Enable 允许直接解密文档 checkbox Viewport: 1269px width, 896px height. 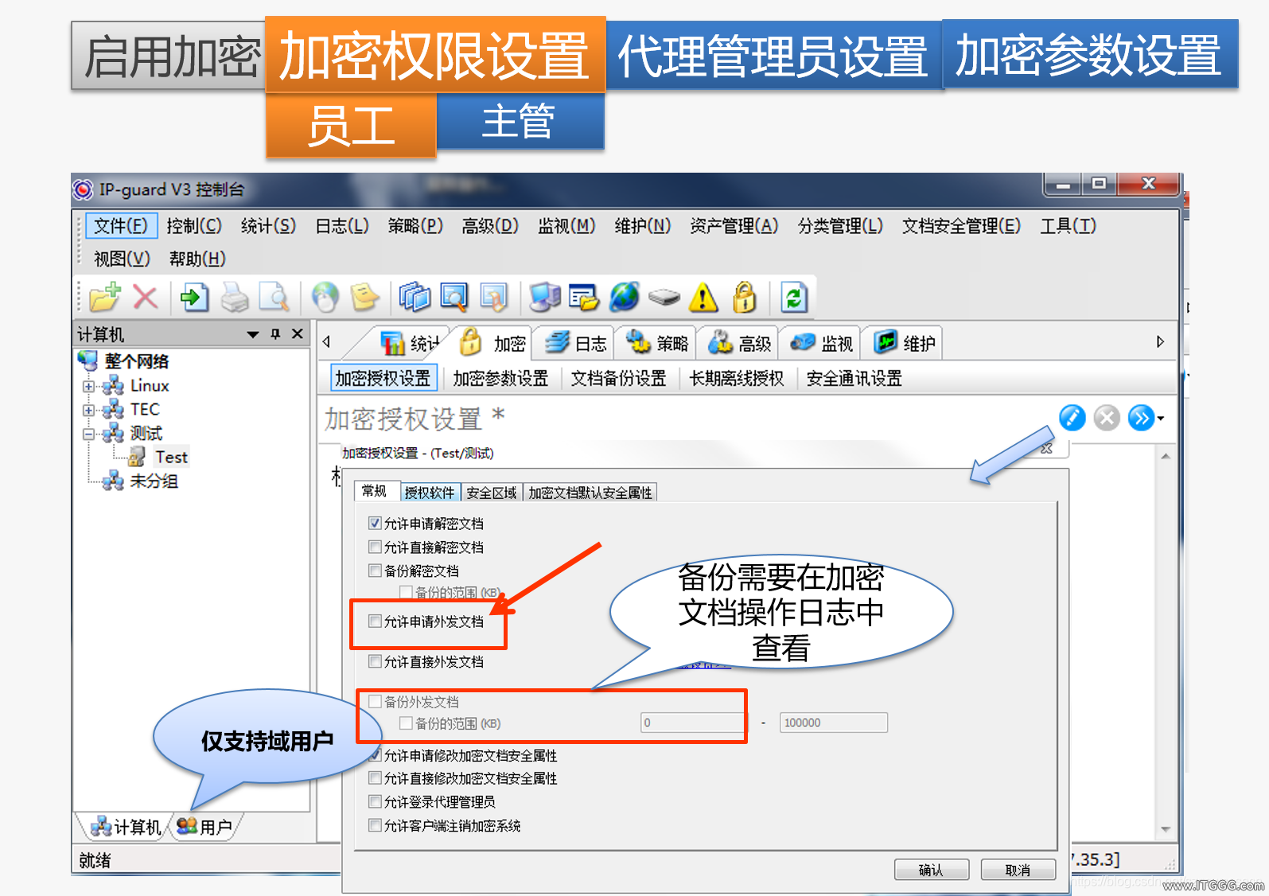pos(375,547)
